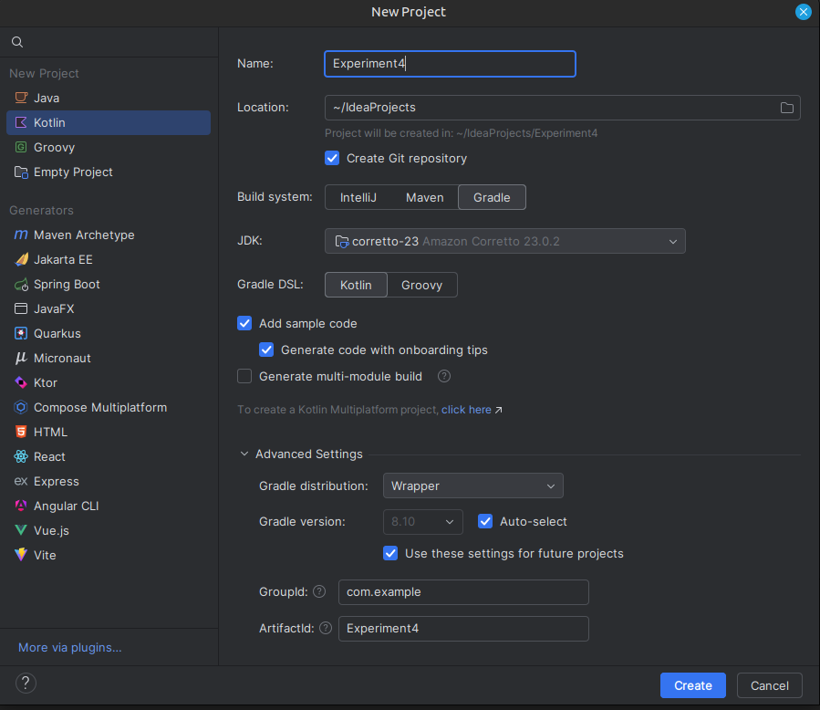The height and width of the screenshot is (710, 820).
Task: Edit the project Name field
Action: [x=449, y=64]
